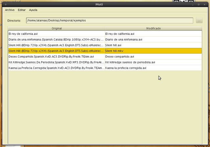
Task: Open the Archivo menu
Action: [10, 10]
